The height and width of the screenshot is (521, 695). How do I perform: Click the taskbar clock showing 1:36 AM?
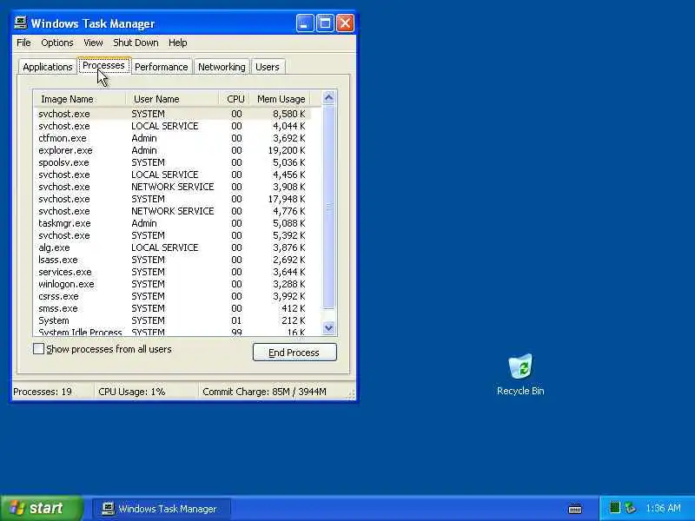[x=663, y=508]
